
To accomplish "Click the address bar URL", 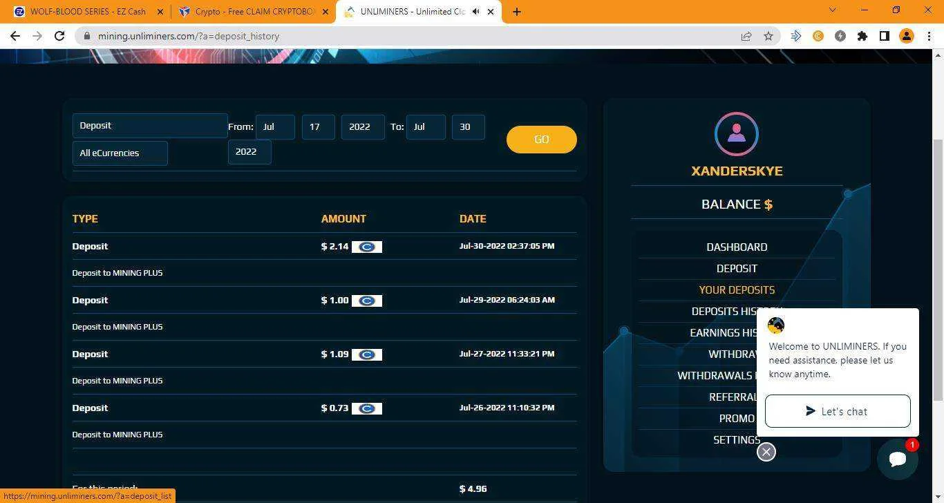I will [x=189, y=36].
